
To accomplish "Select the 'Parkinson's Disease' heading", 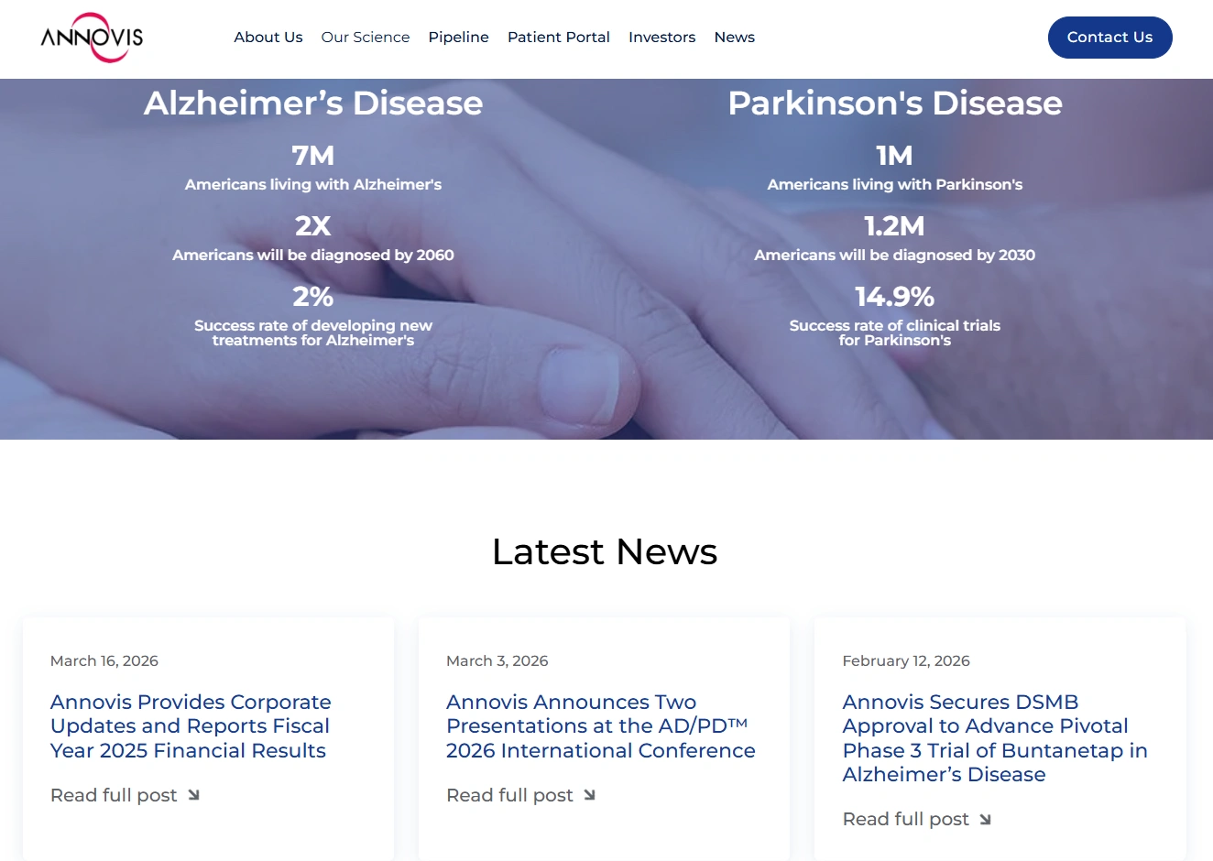I will pos(895,104).
